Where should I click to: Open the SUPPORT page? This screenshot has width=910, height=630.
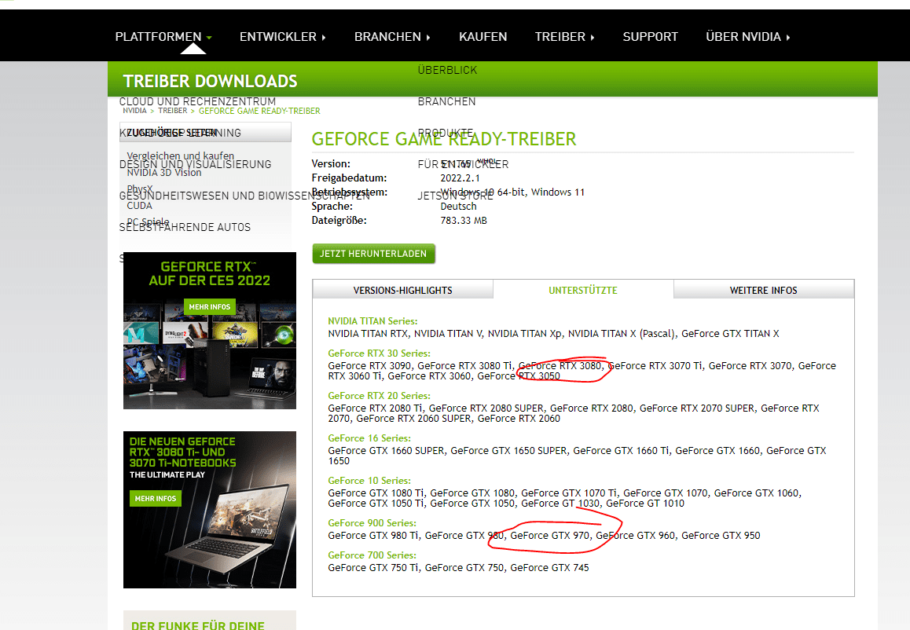tap(650, 37)
